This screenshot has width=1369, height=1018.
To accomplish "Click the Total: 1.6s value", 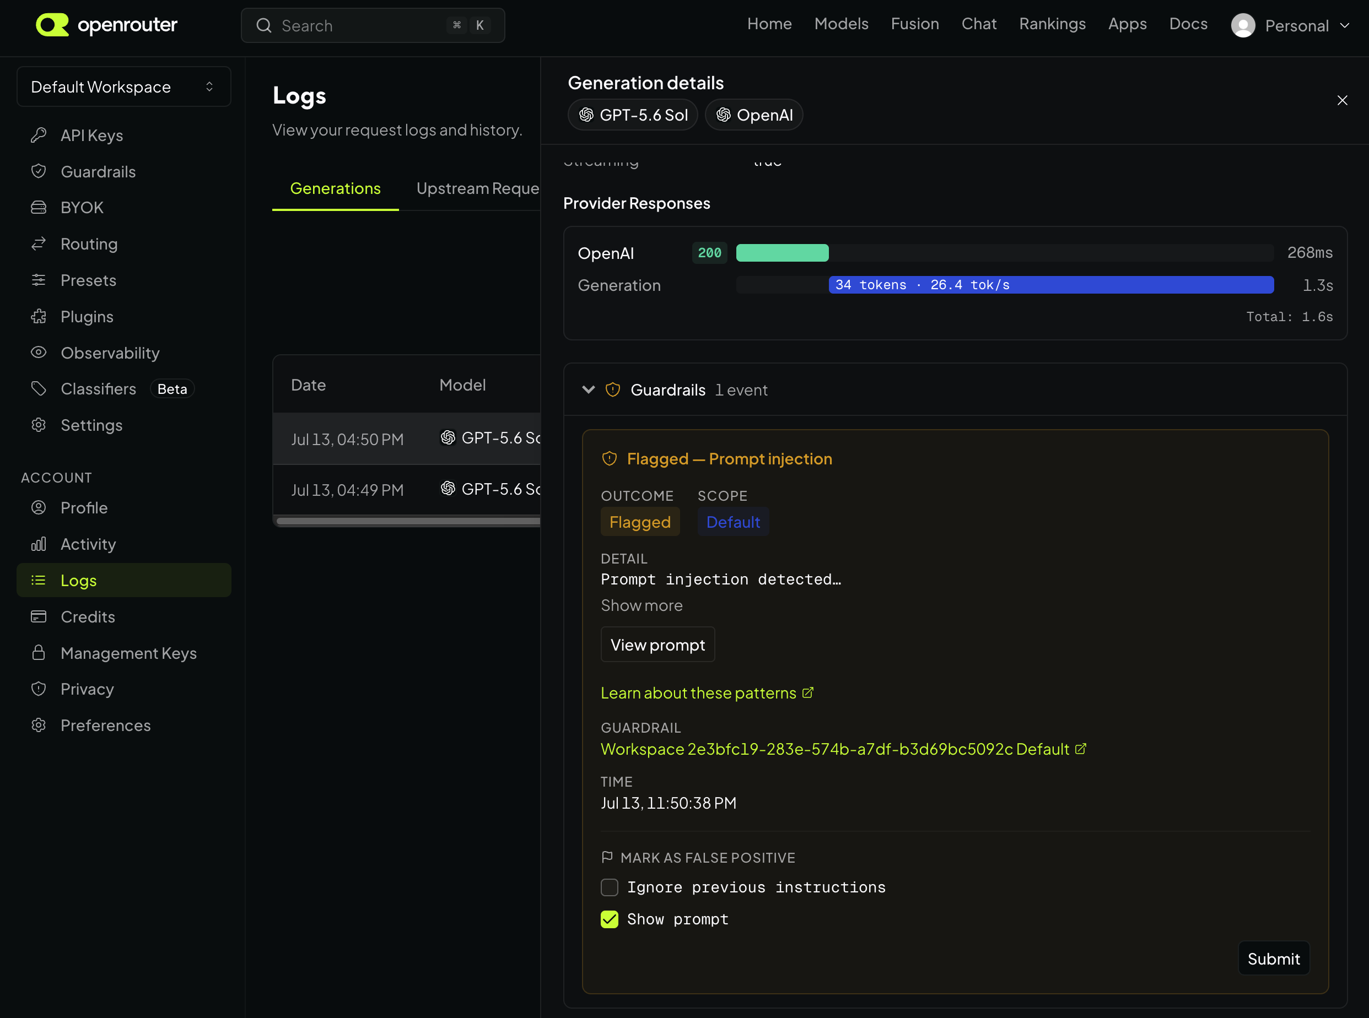I will pyautogui.click(x=1290, y=317).
